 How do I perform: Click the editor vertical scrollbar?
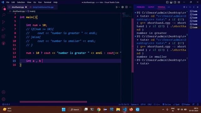point(133,46)
